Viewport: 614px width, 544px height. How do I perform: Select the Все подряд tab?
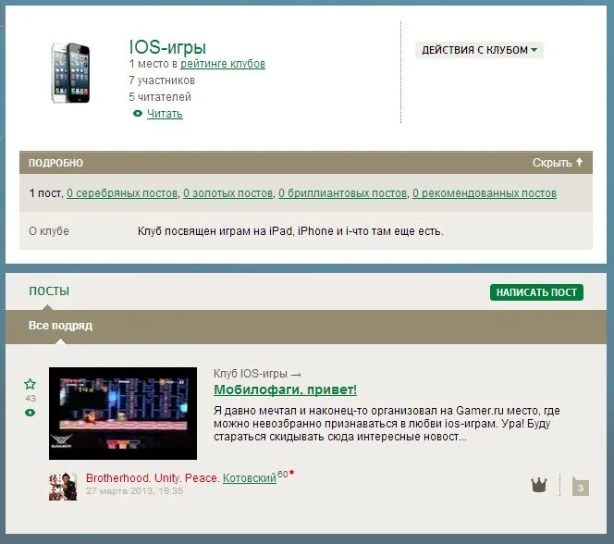[x=60, y=326]
